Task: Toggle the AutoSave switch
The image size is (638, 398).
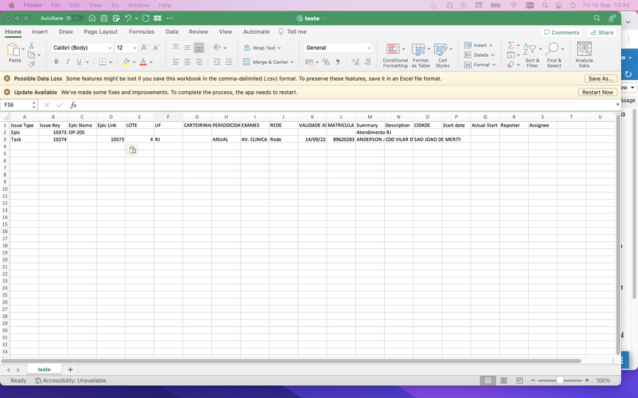Action: pos(74,18)
